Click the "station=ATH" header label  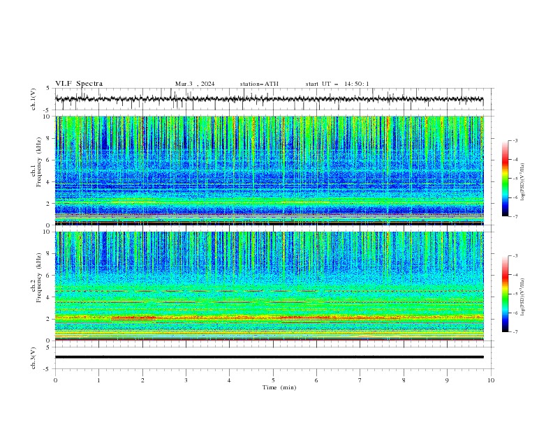pyautogui.click(x=259, y=84)
